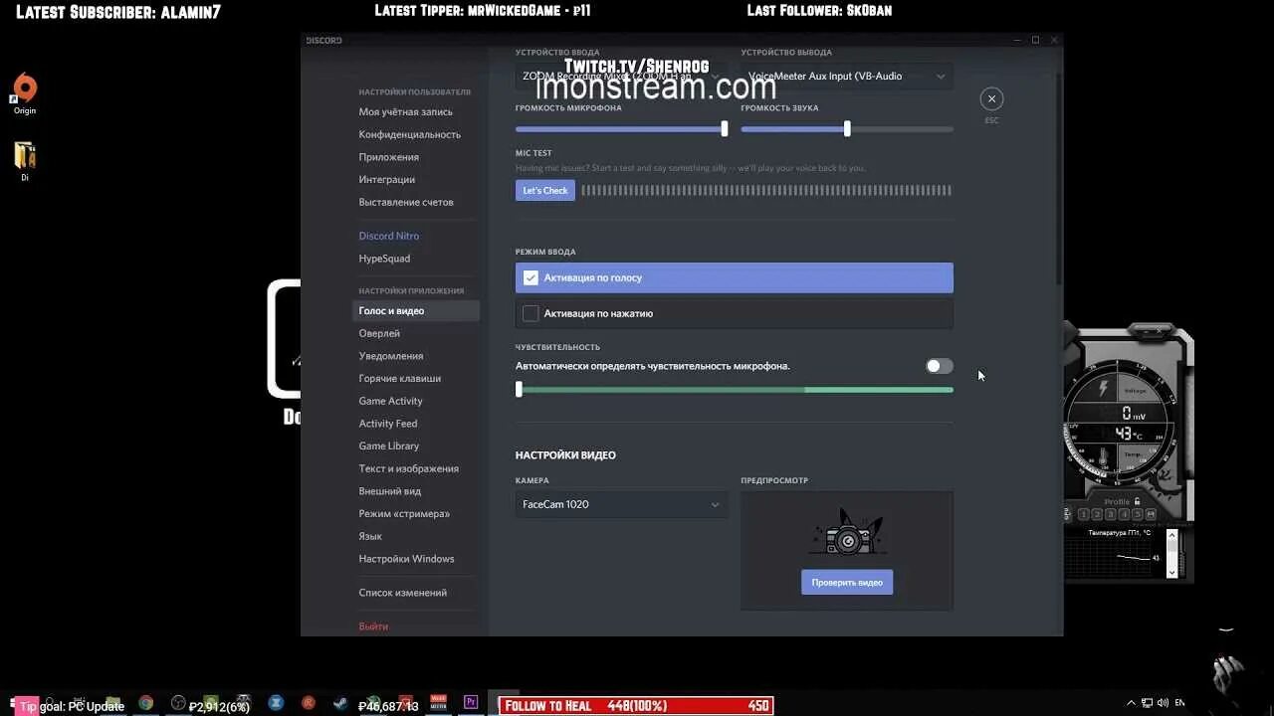Expand the input device dropdown
The image size is (1274, 716).
[621, 76]
